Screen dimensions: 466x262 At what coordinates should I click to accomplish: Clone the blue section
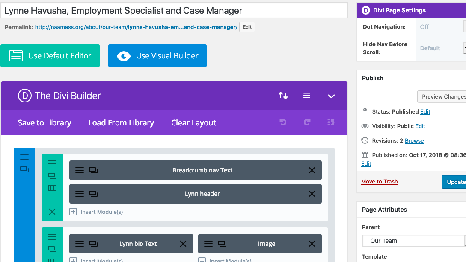[24, 169]
